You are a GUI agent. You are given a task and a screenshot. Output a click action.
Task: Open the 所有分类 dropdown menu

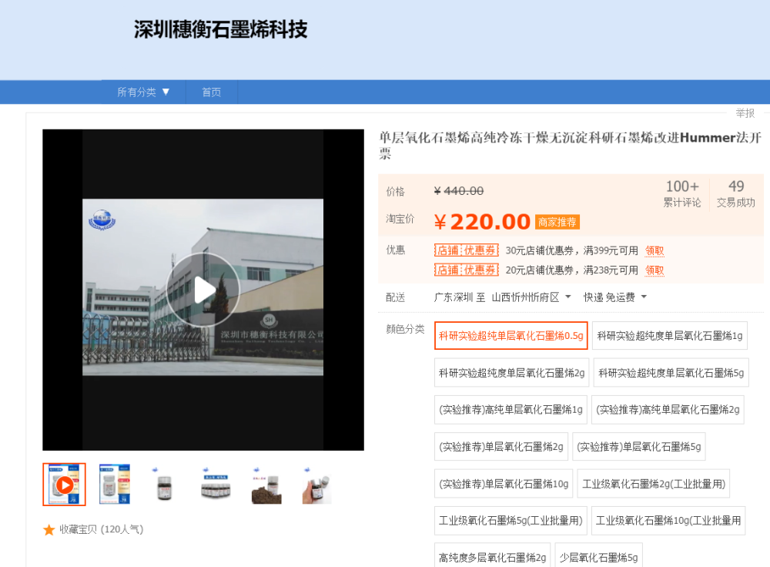[144, 92]
